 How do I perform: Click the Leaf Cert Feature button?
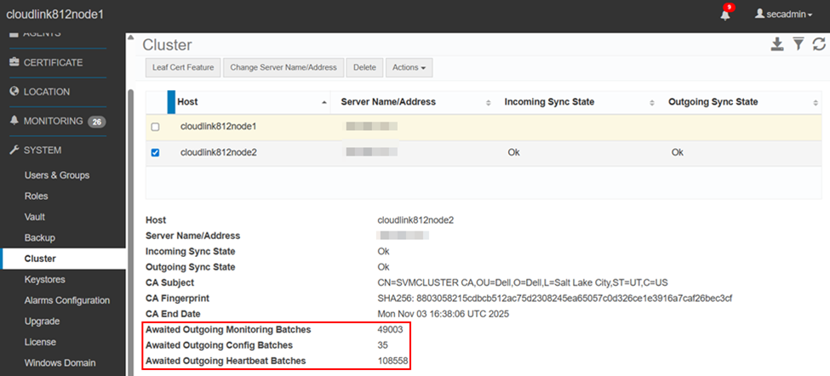[183, 67]
